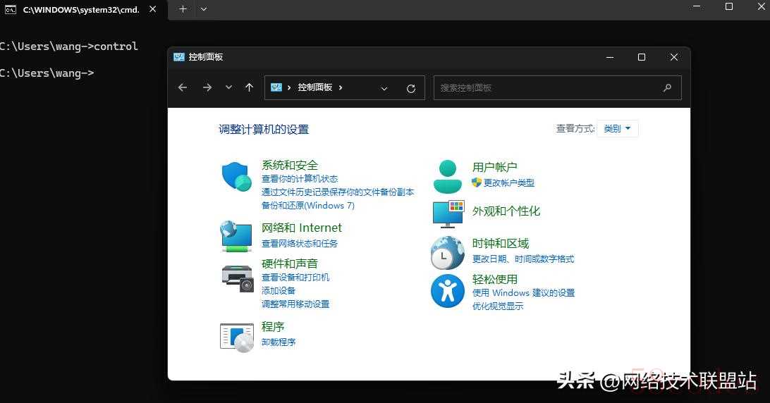
Task: Click the 更改帐户类型 link
Action: pyautogui.click(x=508, y=183)
